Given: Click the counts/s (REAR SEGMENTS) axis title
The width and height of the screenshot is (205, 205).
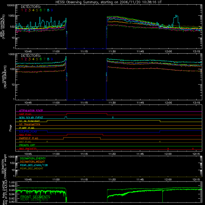Looking at the screenshot, I should point(4,77).
